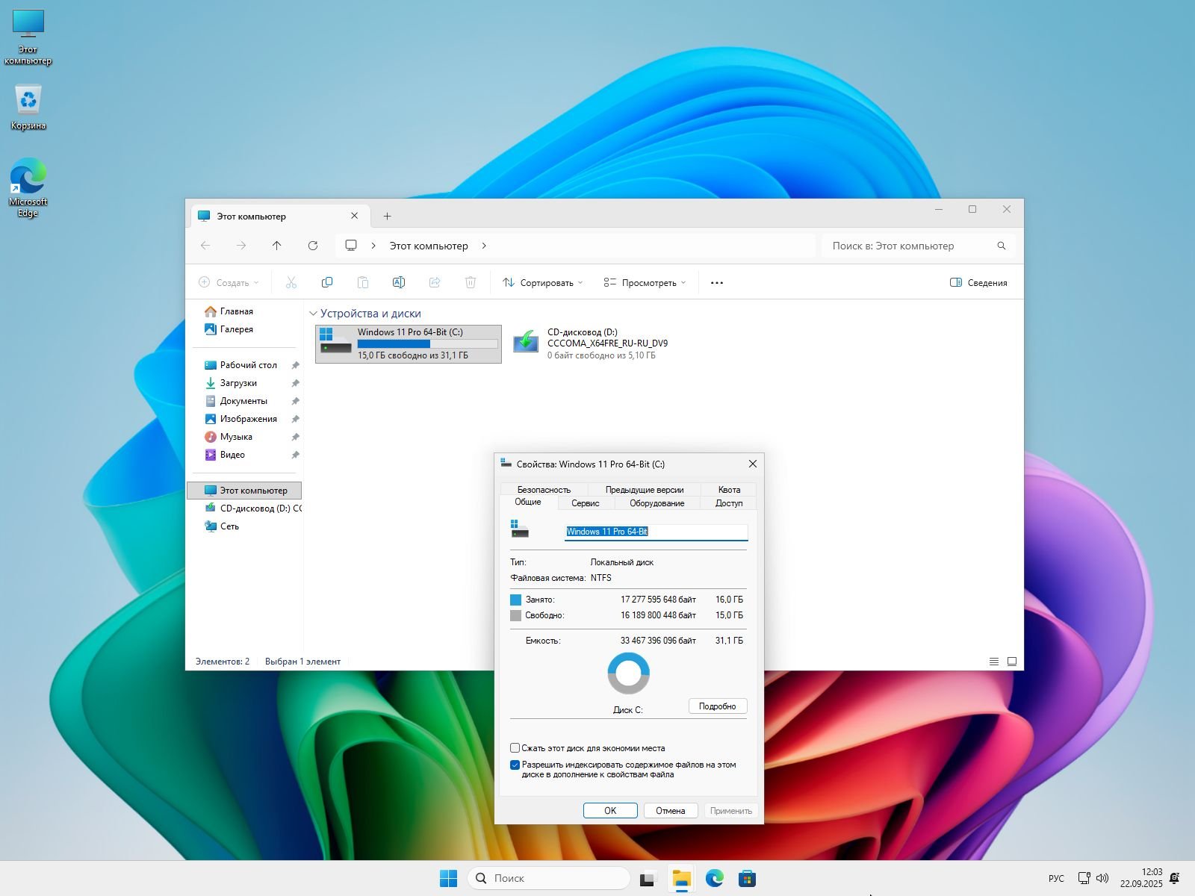Open the View dropdown menu
Viewport: 1195px width, 896px height.
pyautogui.click(x=645, y=283)
